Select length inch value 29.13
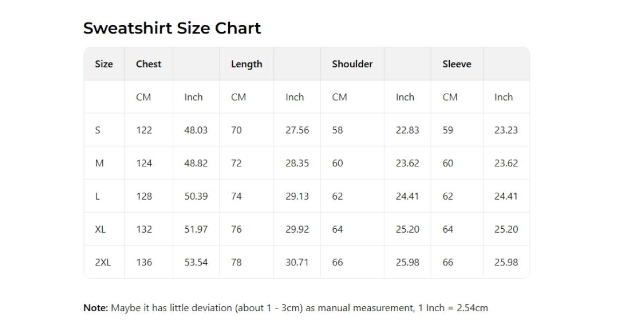This screenshot has width=643, height=323. [x=297, y=196]
